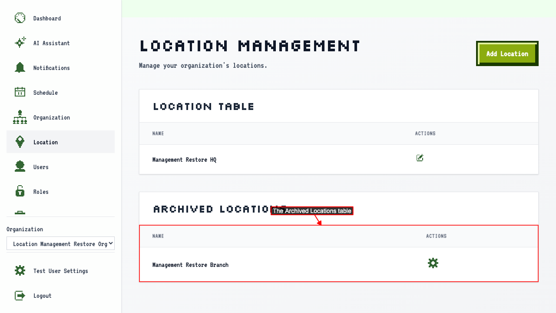Image resolution: width=556 pixels, height=313 pixels.
Task: Select the Management Restore Branch row name
Action: click(x=190, y=265)
